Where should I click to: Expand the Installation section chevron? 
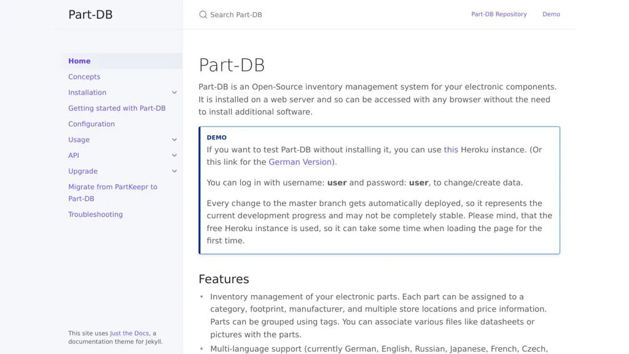(174, 93)
